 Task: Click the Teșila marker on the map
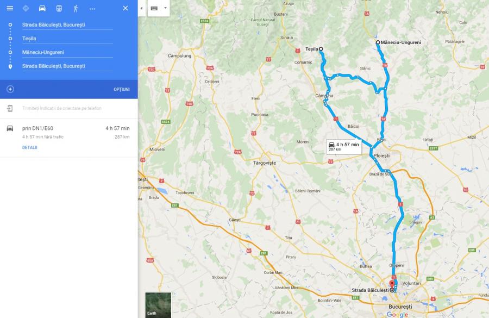point(321,49)
